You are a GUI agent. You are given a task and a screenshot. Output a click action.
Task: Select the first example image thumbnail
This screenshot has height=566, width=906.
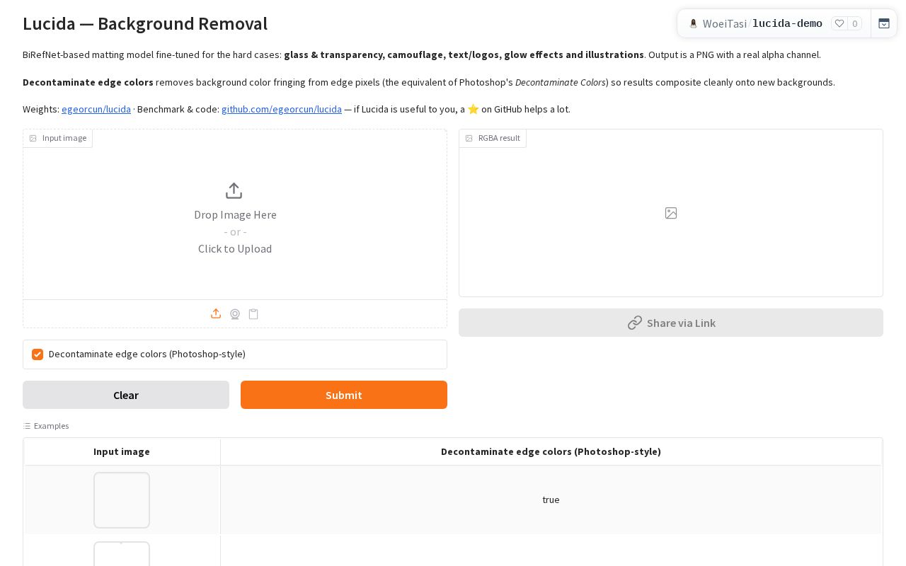pyautogui.click(x=122, y=500)
